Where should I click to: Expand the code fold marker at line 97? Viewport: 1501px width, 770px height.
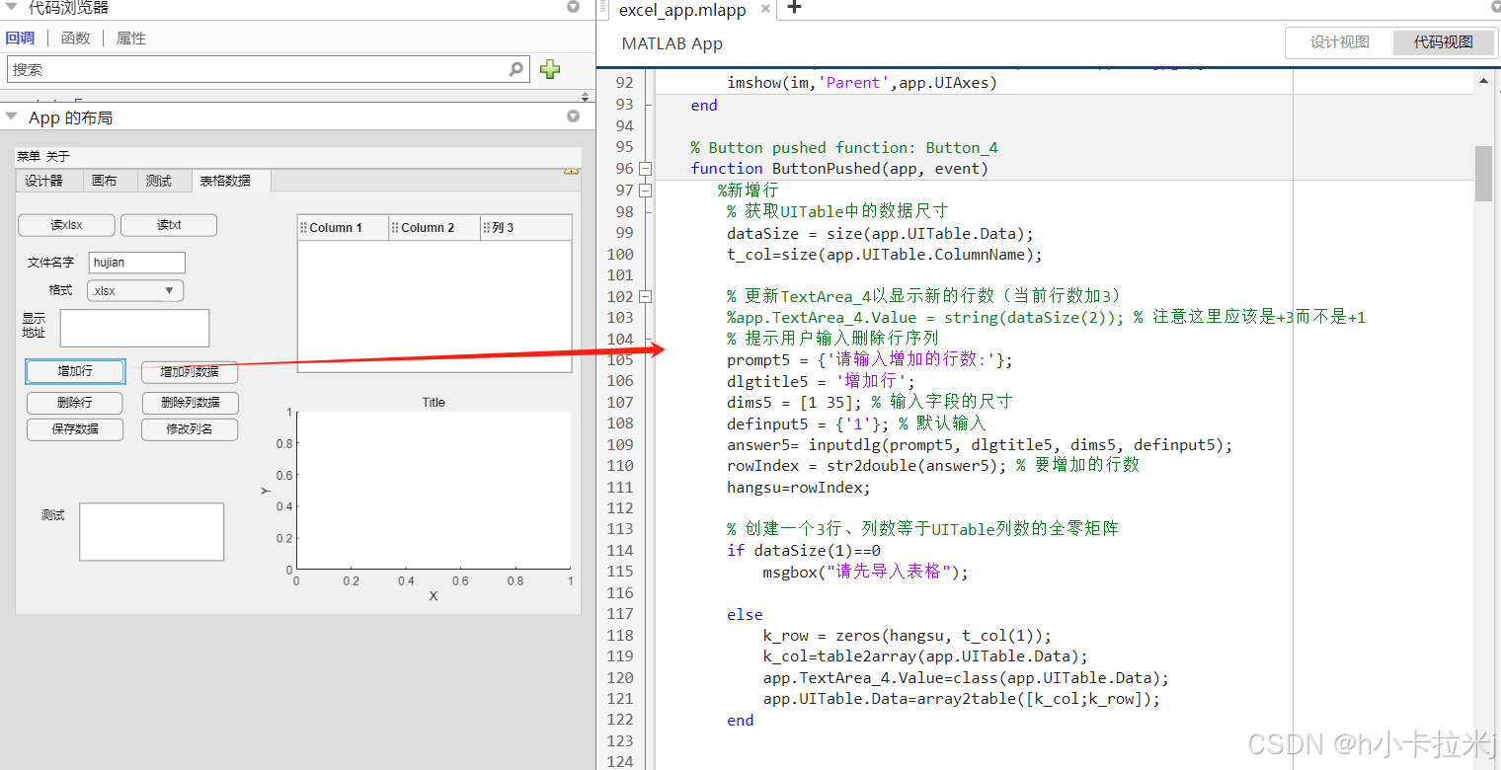click(x=646, y=190)
